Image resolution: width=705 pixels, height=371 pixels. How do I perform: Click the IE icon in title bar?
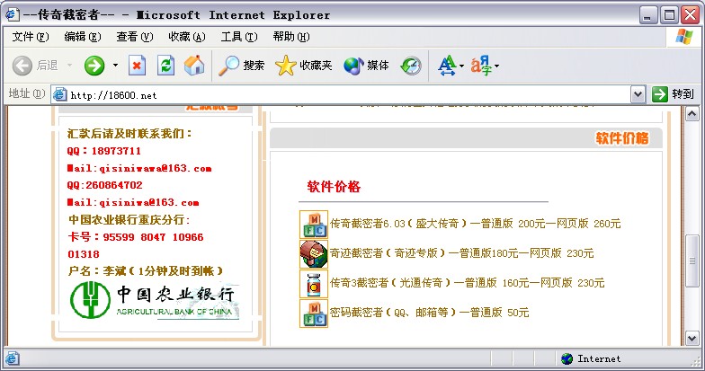pos(13,14)
